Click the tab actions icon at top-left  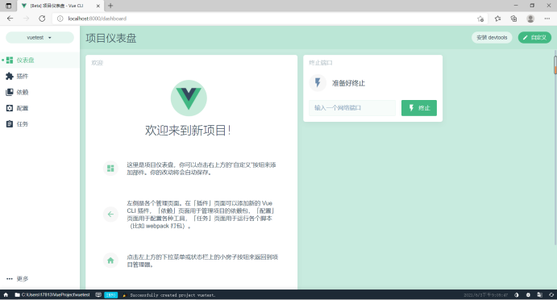pos(9,6)
